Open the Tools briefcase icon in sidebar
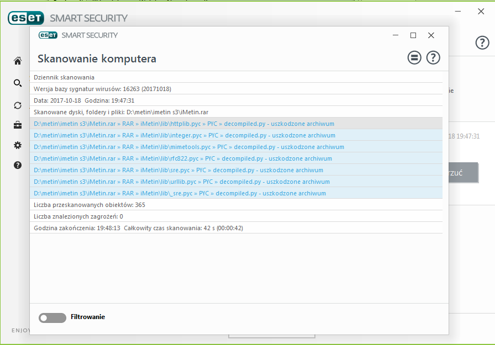This screenshot has width=495, height=345. (x=18, y=125)
